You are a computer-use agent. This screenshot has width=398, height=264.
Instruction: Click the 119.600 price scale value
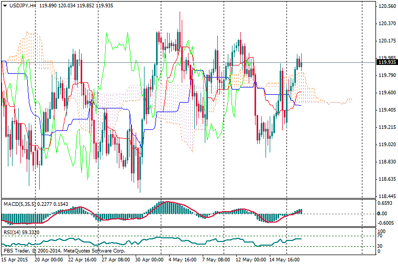coord(387,93)
